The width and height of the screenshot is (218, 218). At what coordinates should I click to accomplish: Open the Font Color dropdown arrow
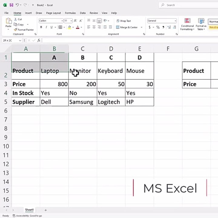(81, 27)
